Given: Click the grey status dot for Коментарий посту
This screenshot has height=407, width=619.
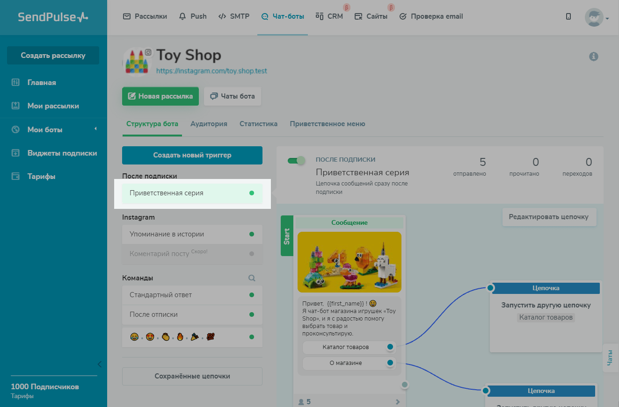Looking at the screenshot, I should click(x=252, y=254).
